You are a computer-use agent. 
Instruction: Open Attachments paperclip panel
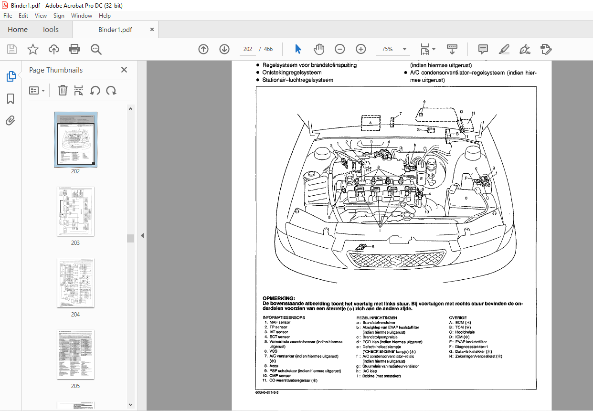pos(11,120)
